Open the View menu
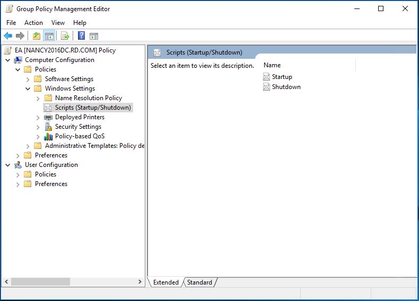The height and width of the screenshot is (301, 419). click(x=58, y=23)
